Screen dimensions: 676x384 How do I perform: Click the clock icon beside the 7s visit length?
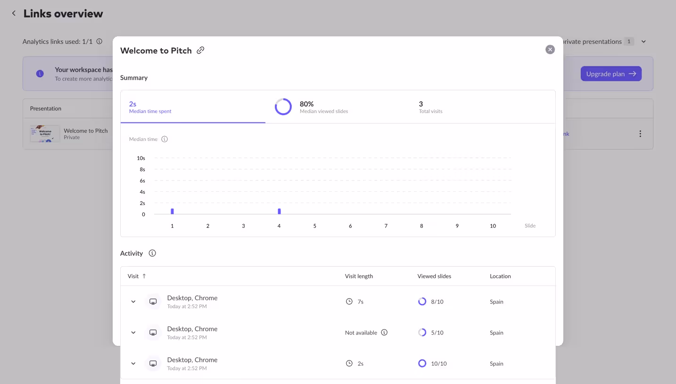click(349, 301)
